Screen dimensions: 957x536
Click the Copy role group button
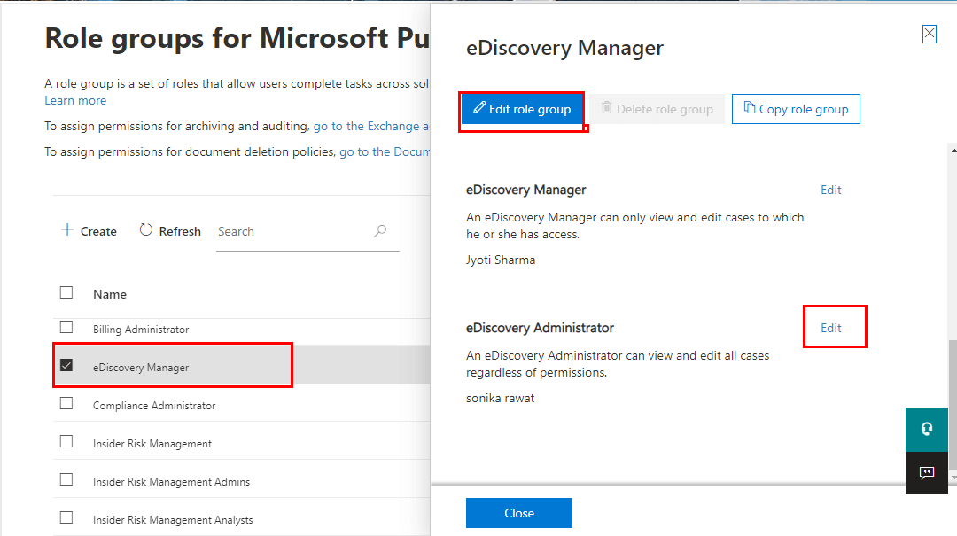(x=796, y=109)
